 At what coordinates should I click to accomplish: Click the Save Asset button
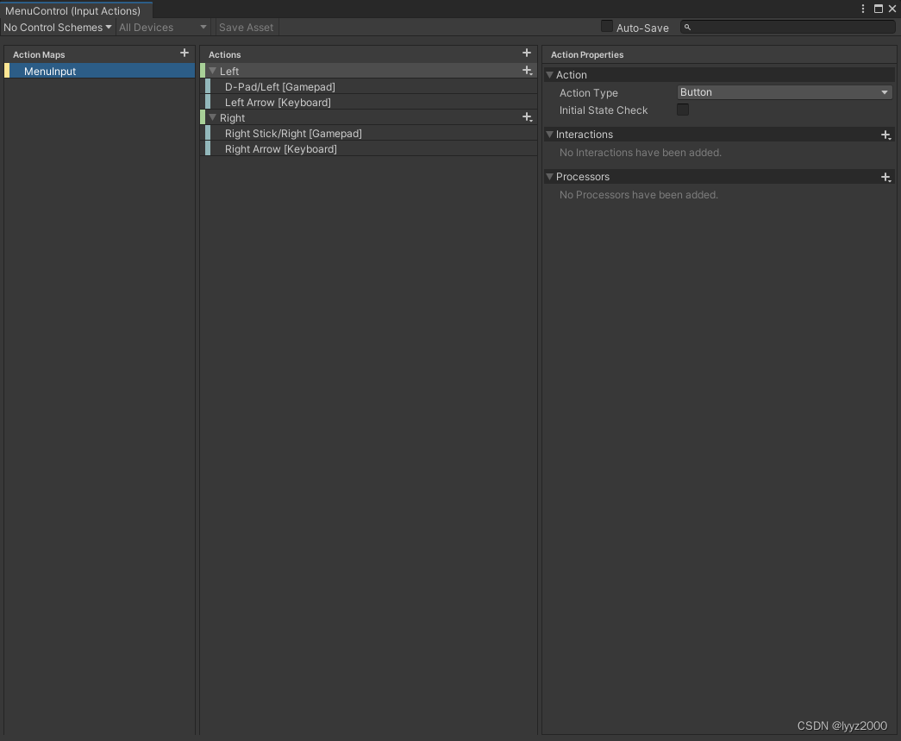[x=246, y=27]
